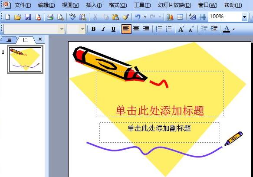Click the Cut scissors icon
The width and height of the screenshot is (253, 177).
95,17
